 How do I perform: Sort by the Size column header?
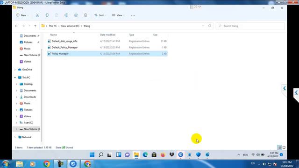155,35
